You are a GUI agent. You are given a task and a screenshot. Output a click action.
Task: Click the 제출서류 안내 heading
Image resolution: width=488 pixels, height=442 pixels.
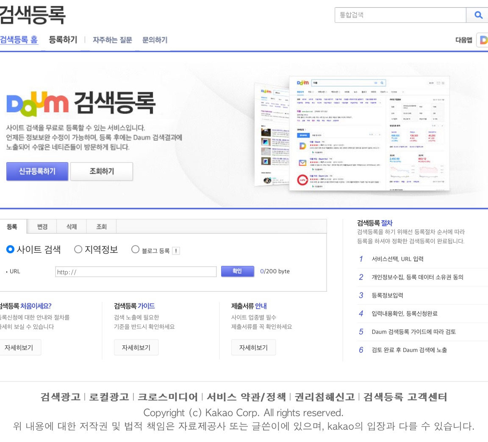click(x=249, y=306)
